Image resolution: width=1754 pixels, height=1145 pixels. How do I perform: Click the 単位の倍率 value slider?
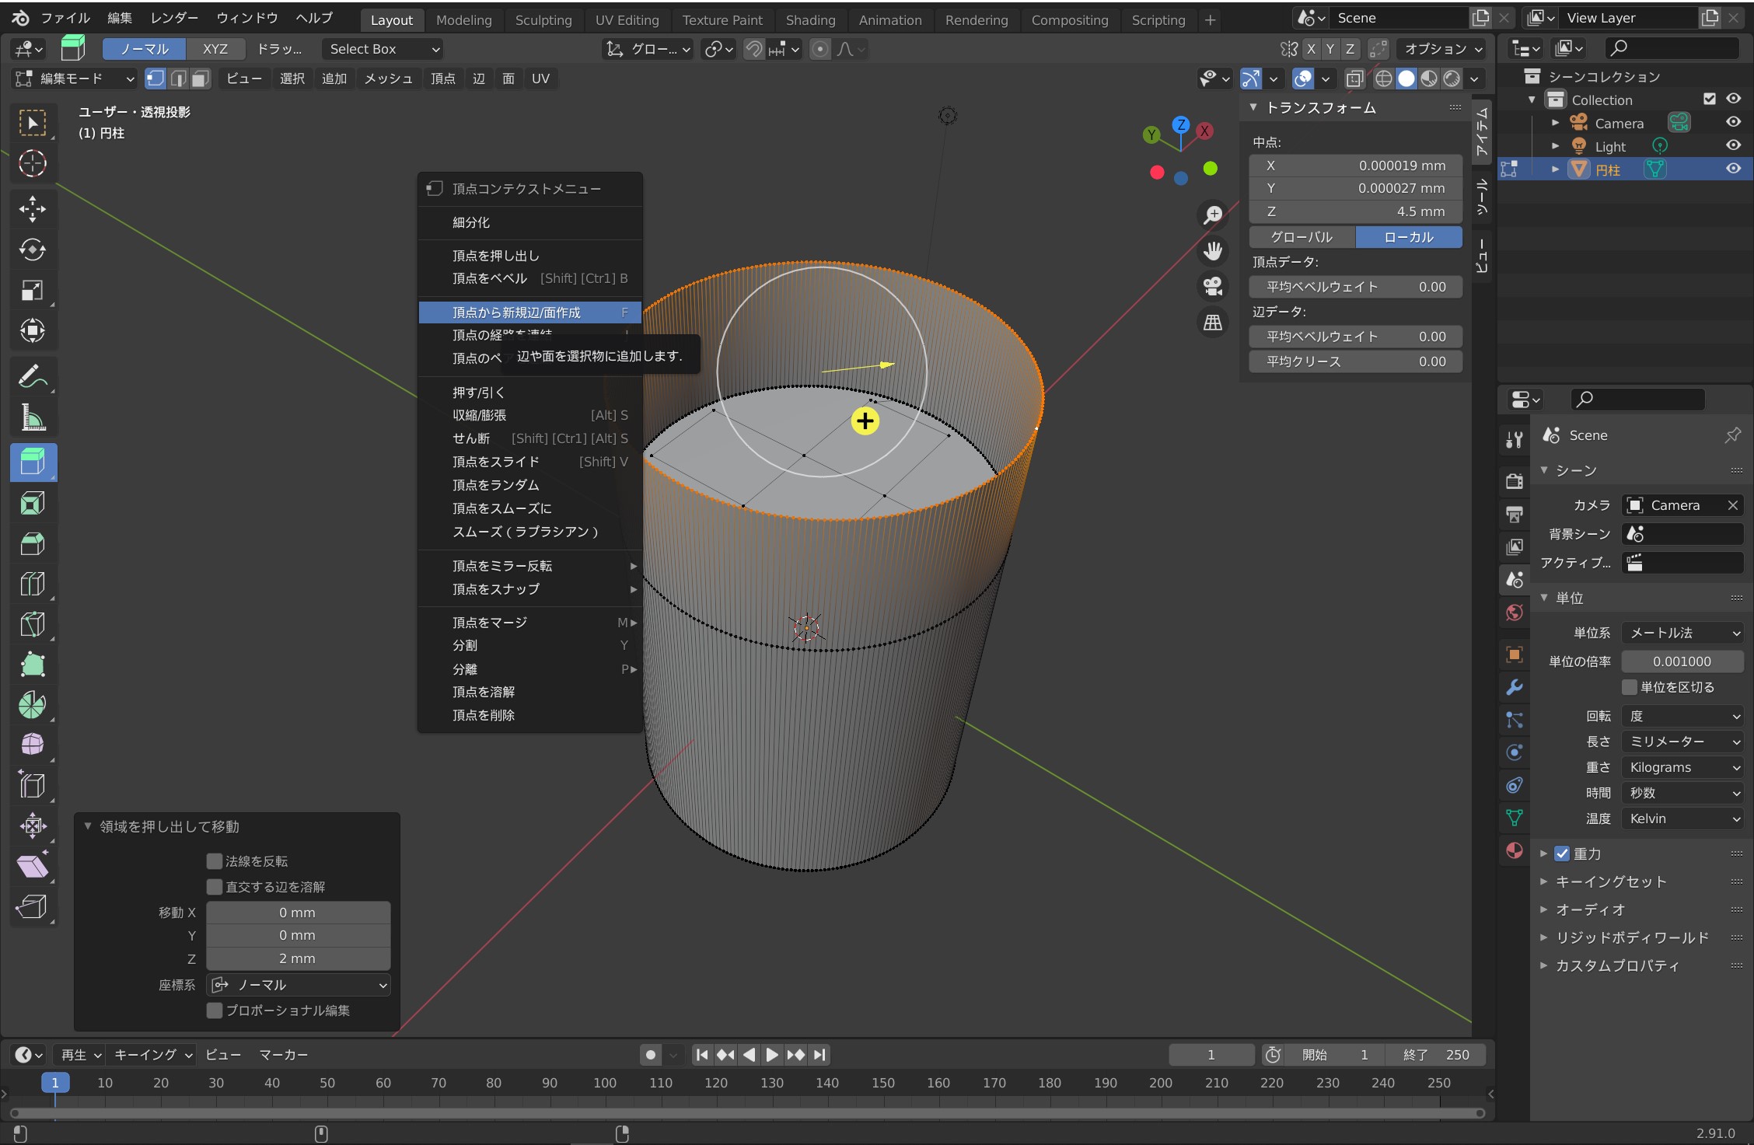coord(1682,662)
